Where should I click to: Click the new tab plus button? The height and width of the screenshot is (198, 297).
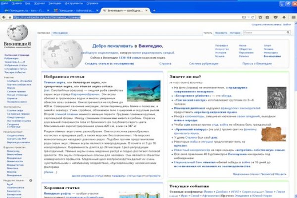click(154, 10)
